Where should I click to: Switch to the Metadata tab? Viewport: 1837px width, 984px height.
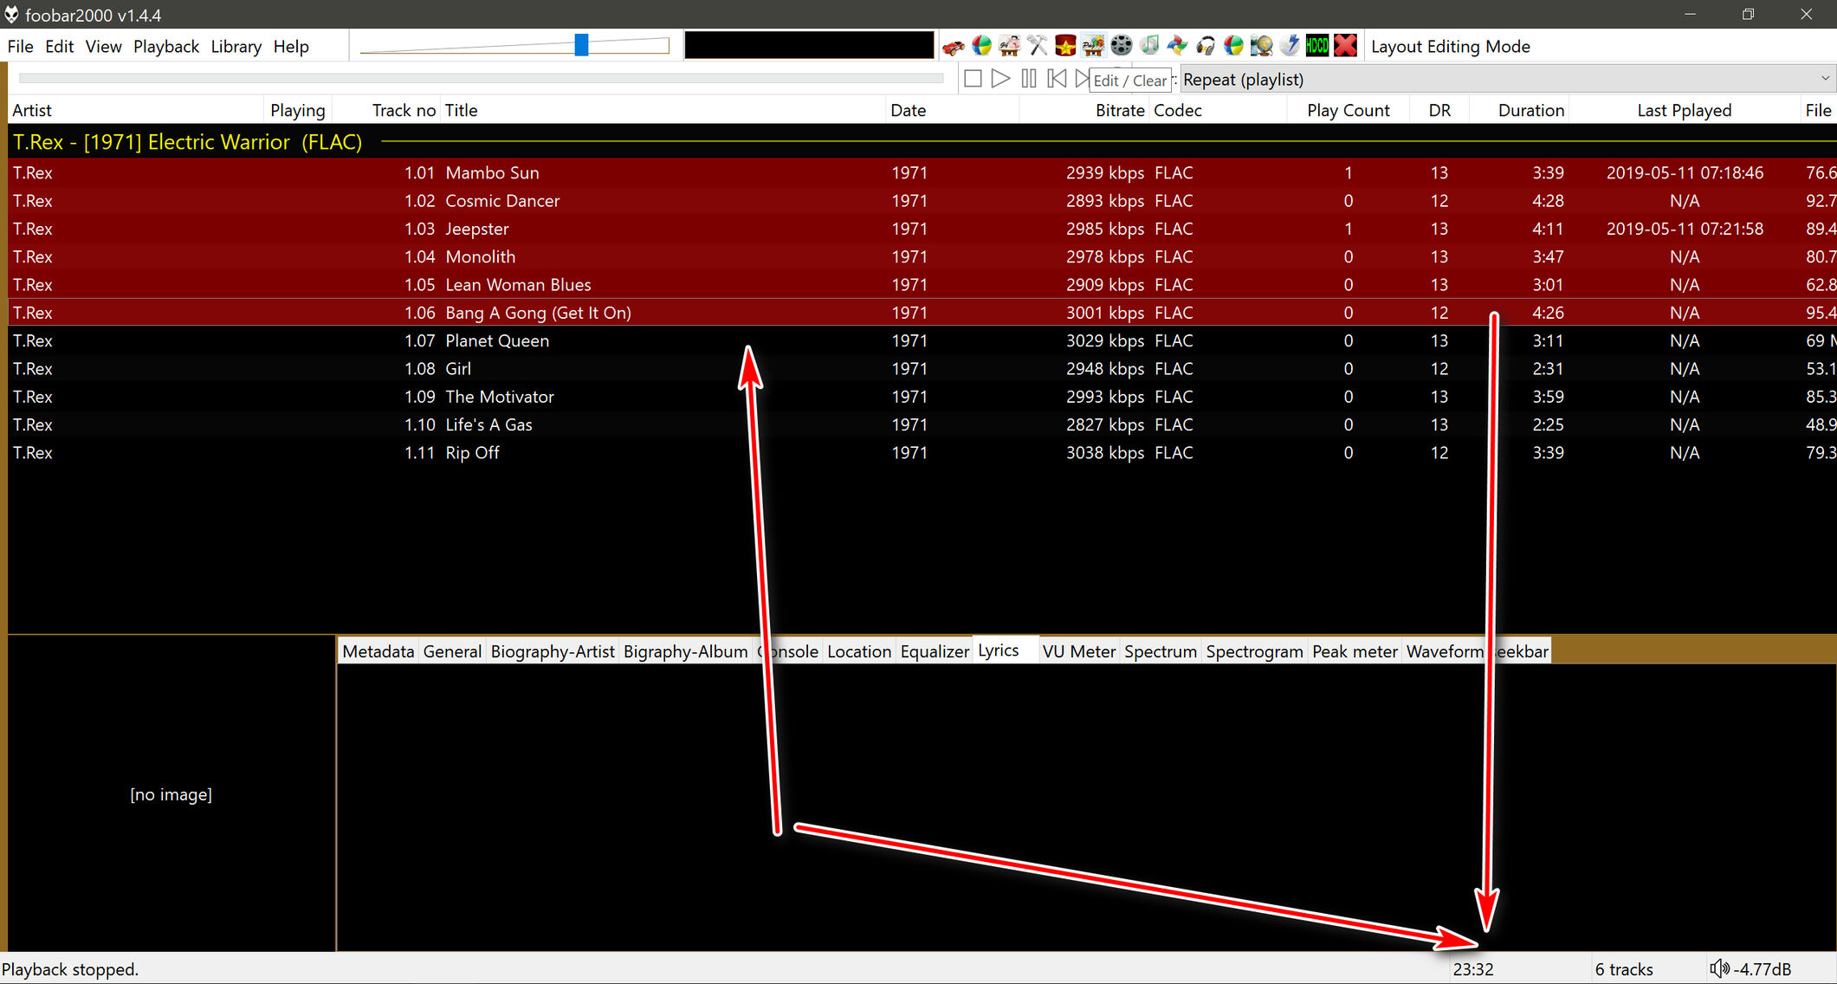click(x=378, y=651)
